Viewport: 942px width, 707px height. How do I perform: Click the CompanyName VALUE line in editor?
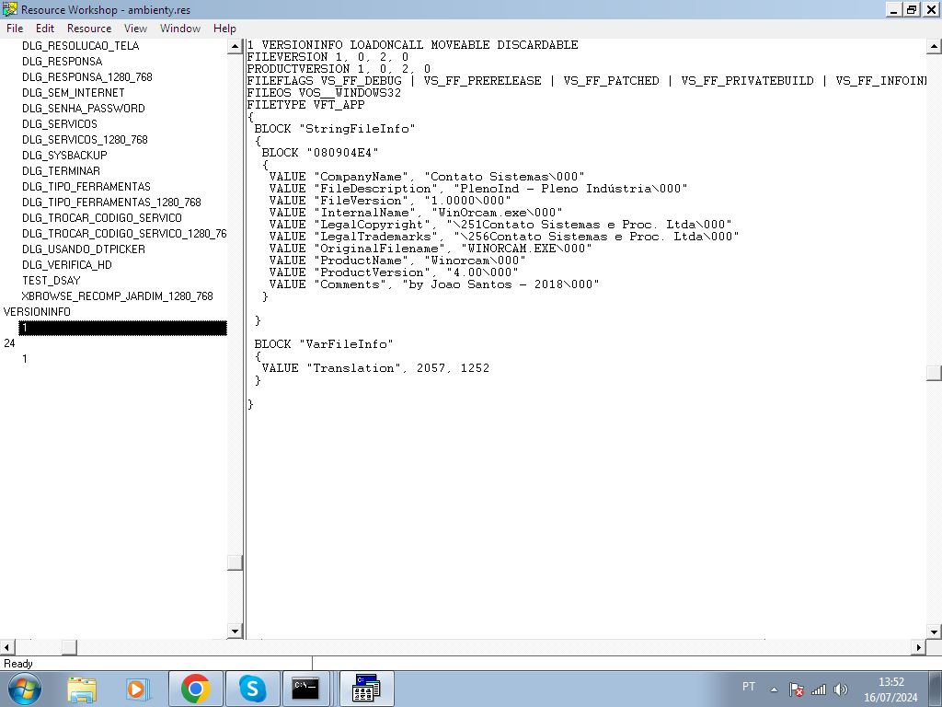(427, 176)
